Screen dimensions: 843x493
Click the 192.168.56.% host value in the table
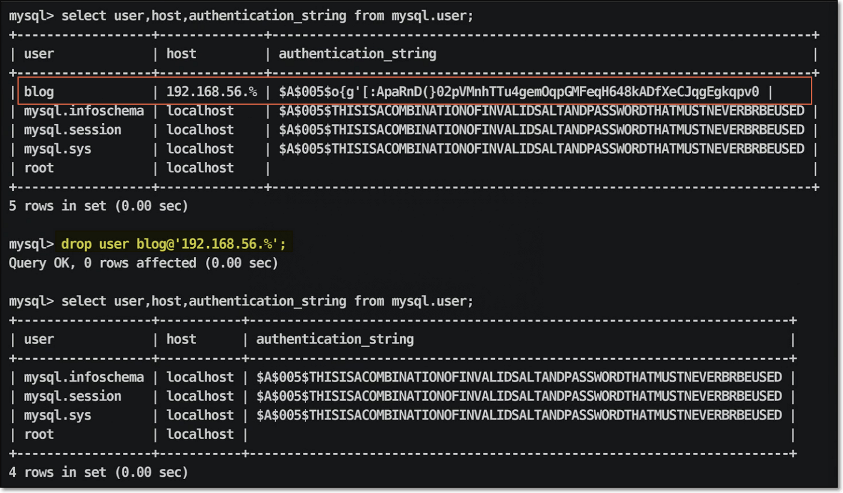[x=211, y=92]
